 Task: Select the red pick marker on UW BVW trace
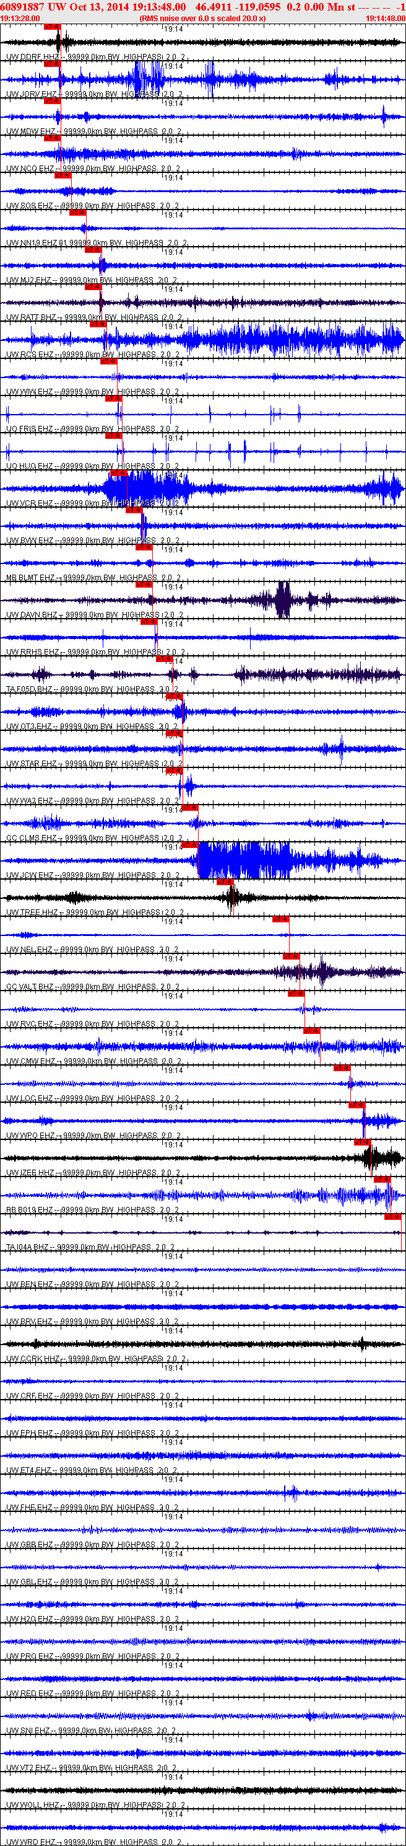[x=133, y=510]
